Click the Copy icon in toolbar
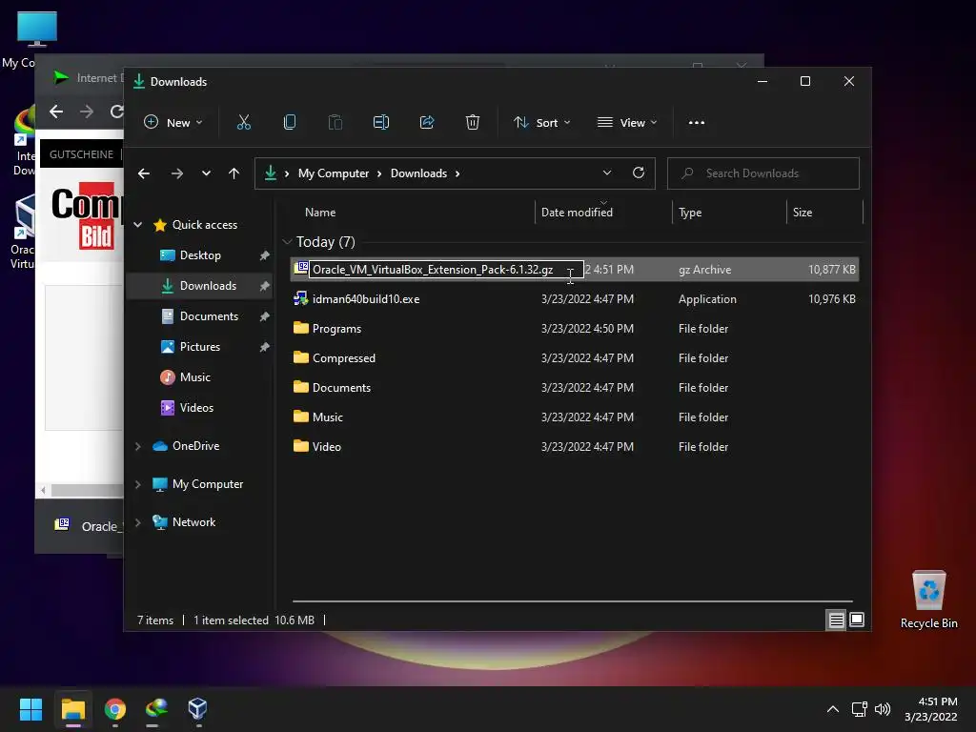The height and width of the screenshot is (732, 976). [290, 123]
